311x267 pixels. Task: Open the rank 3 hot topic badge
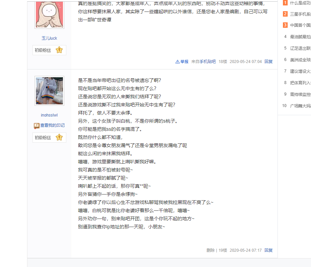(285, 25)
